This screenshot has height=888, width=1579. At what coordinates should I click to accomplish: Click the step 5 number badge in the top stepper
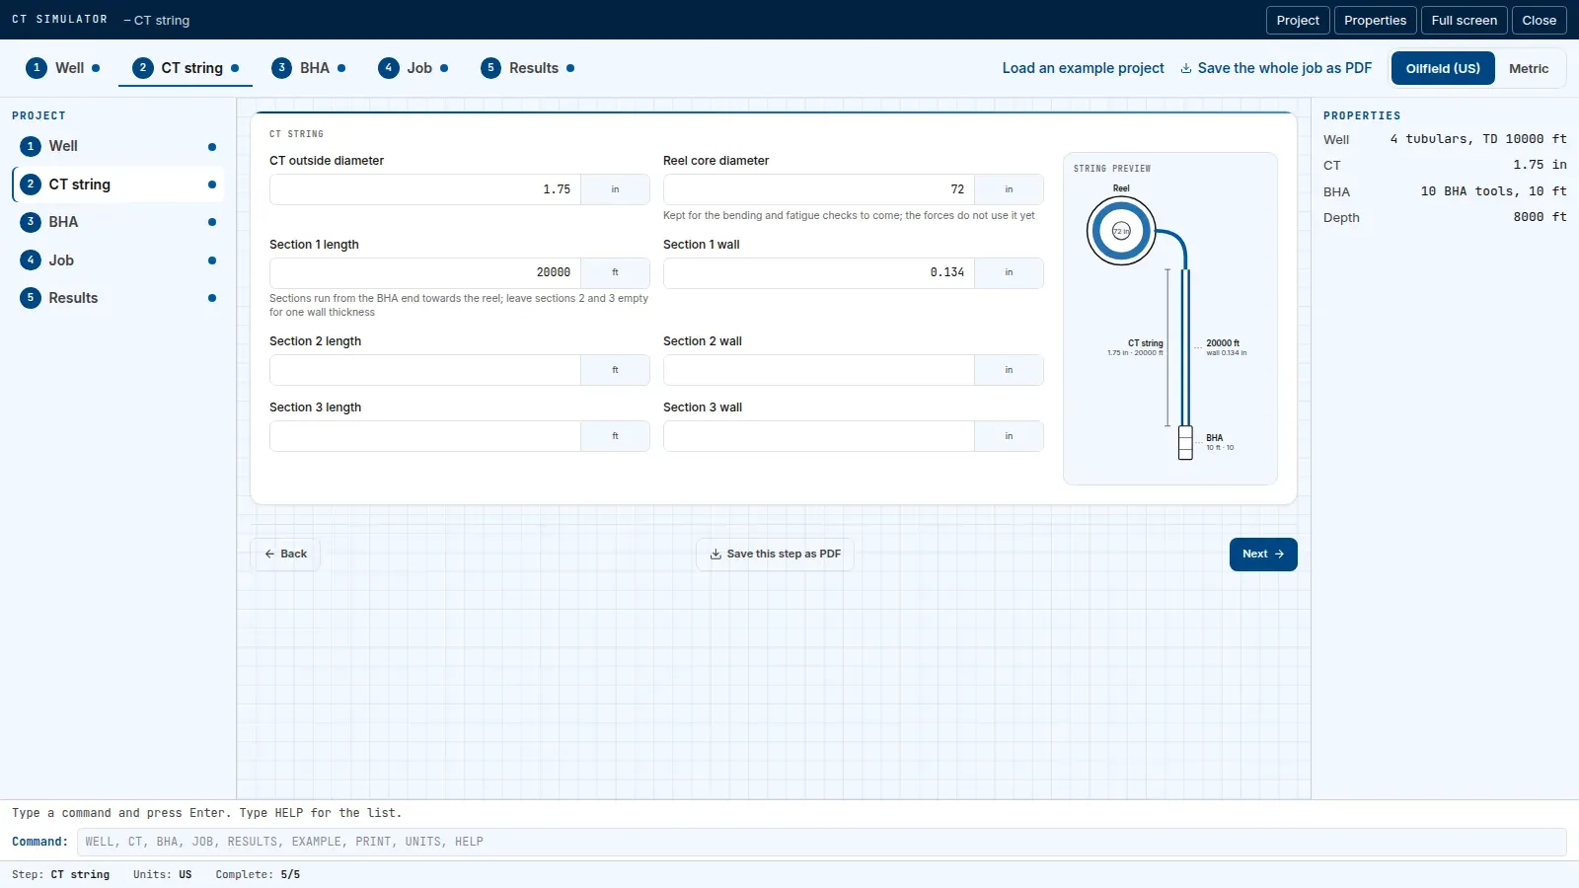(490, 68)
